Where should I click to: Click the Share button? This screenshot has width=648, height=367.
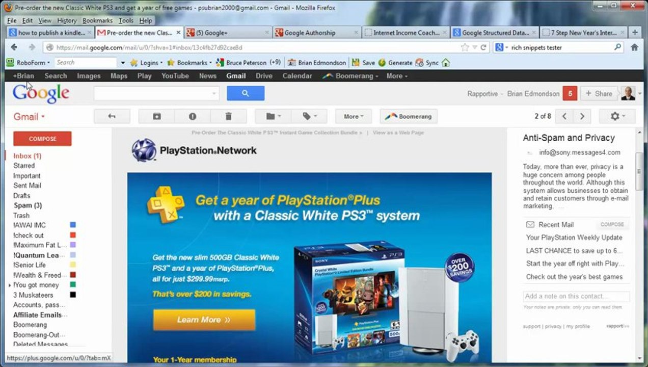point(599,93)
